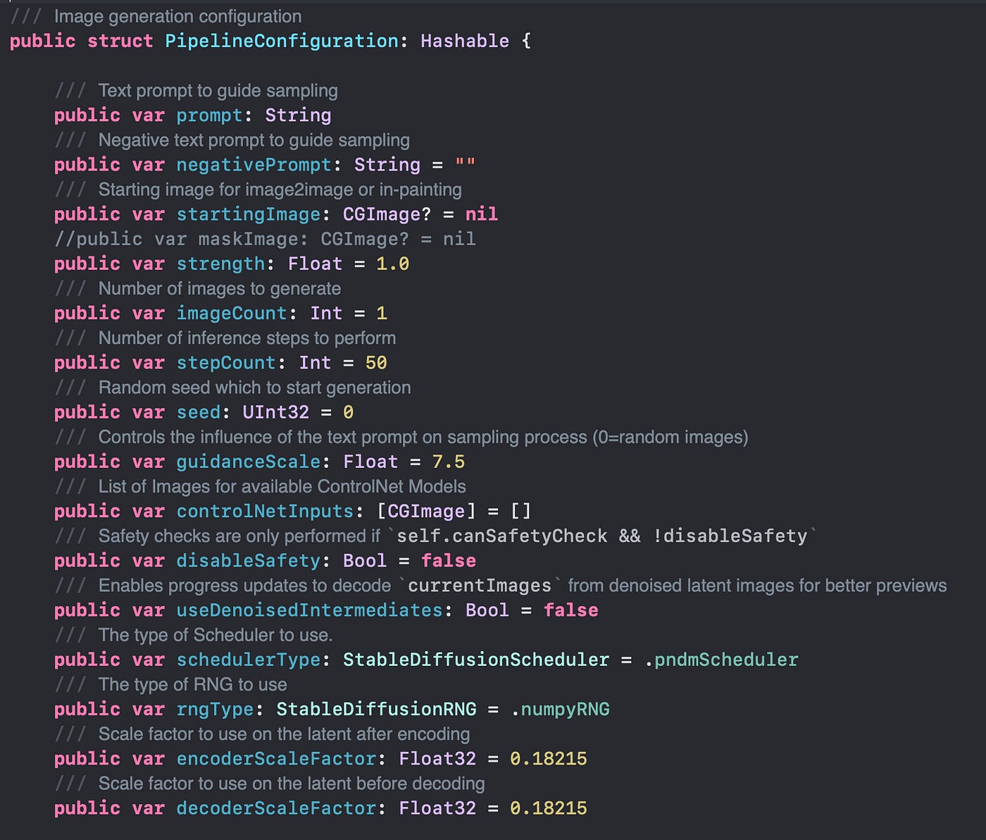Viewport: 986px width, 840px height.
Task: Select the StableDiffusionRNG type name
Action: (377, 709)
